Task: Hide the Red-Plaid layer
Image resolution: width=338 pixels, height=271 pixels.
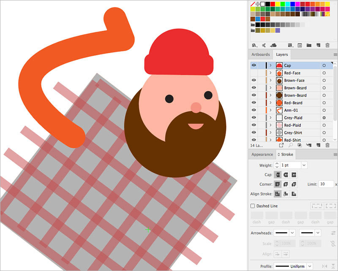Action: click(254, 125)
